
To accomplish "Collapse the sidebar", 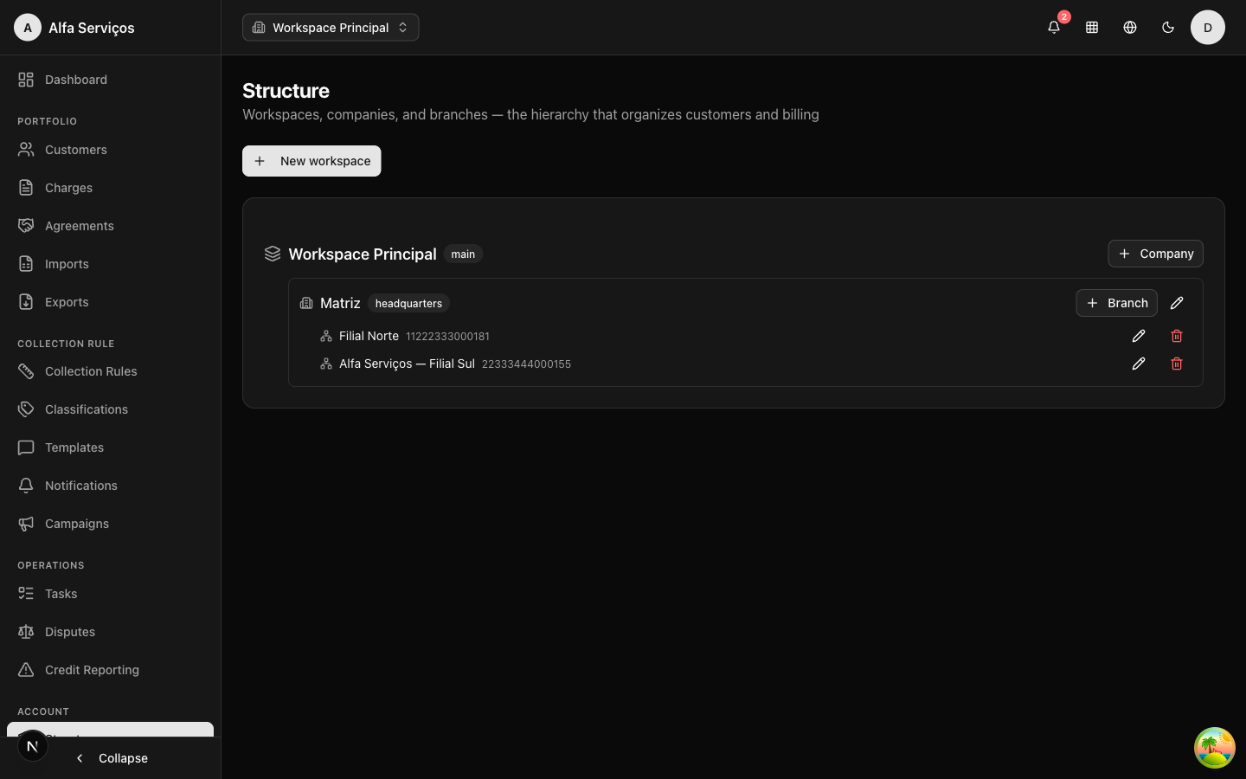I will pos(112,758).
